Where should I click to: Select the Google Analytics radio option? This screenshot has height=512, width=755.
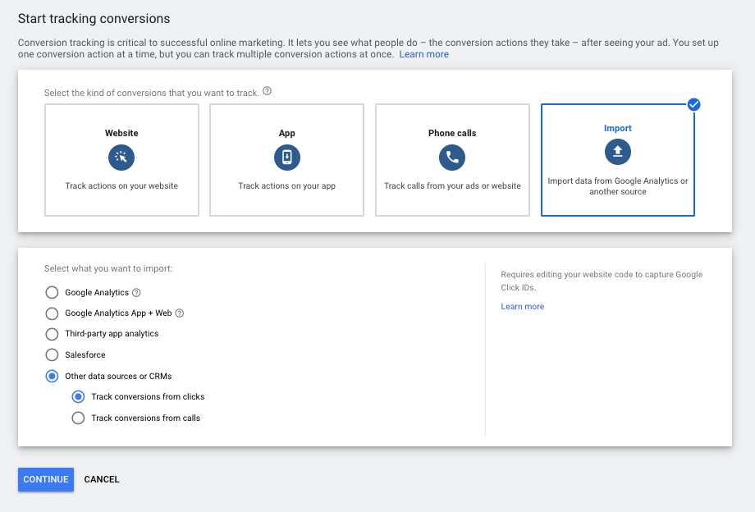click(x=52, y=293)
